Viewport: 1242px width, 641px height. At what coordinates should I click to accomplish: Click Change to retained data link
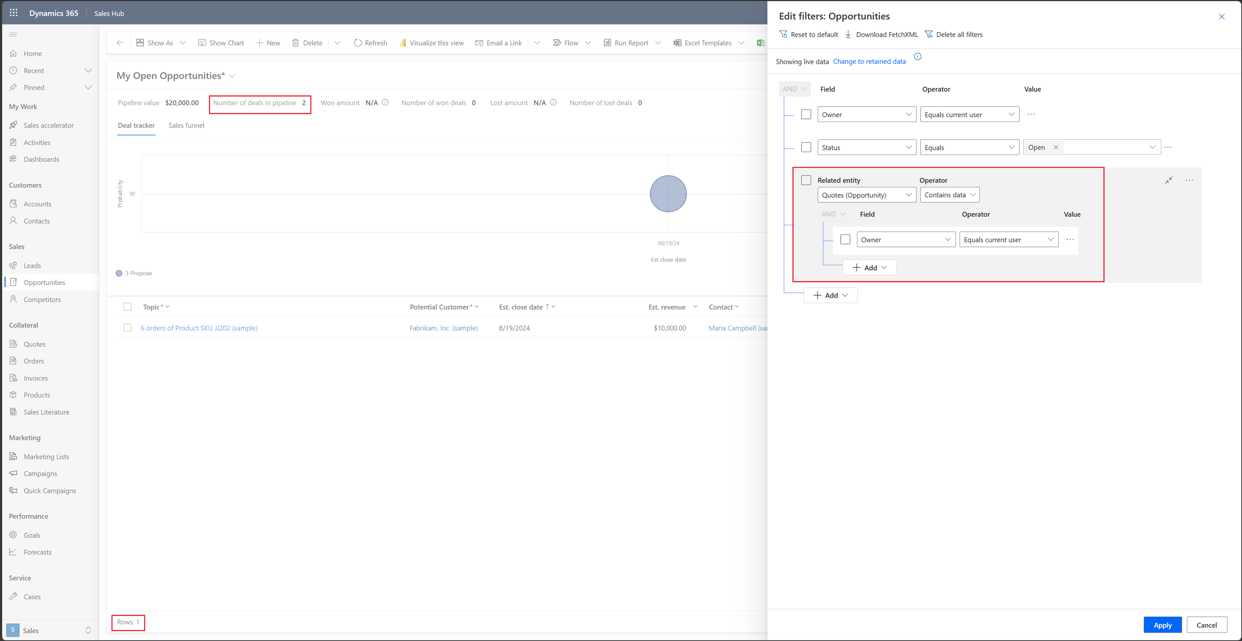click(870, 61)
